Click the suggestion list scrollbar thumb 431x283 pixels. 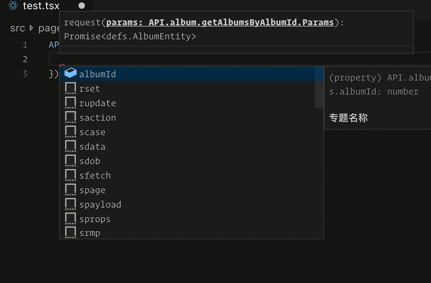coord(319,87)
